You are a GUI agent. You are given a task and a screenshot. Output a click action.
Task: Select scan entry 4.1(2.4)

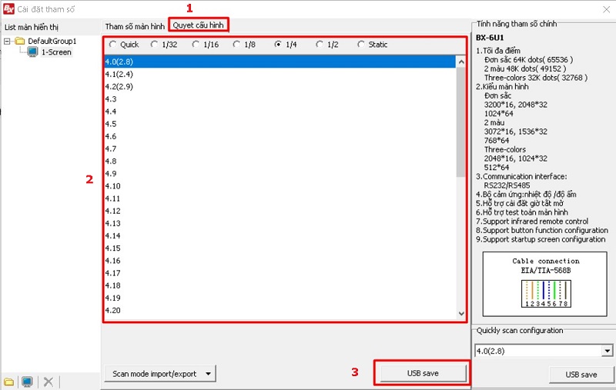pos(280,74)
